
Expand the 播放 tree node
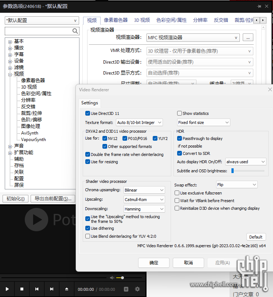(10, 48)
